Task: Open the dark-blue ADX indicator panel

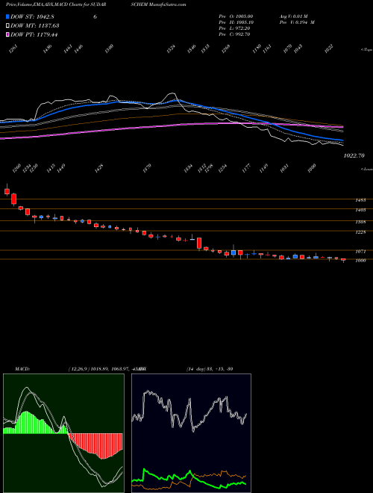Action: pyautogui.click(x=191, y=433)
